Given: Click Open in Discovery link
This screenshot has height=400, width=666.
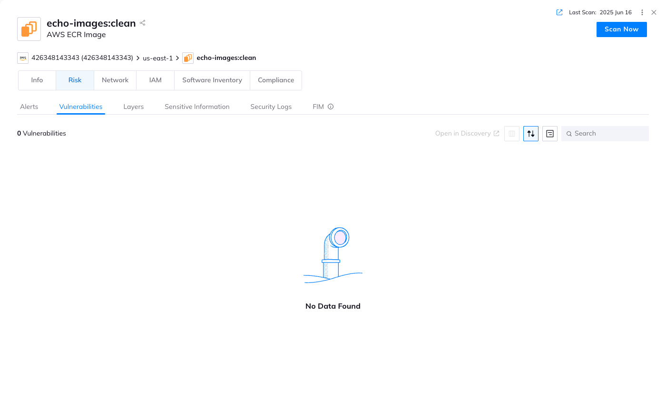Looking at the screenshot, I should 467,134.
